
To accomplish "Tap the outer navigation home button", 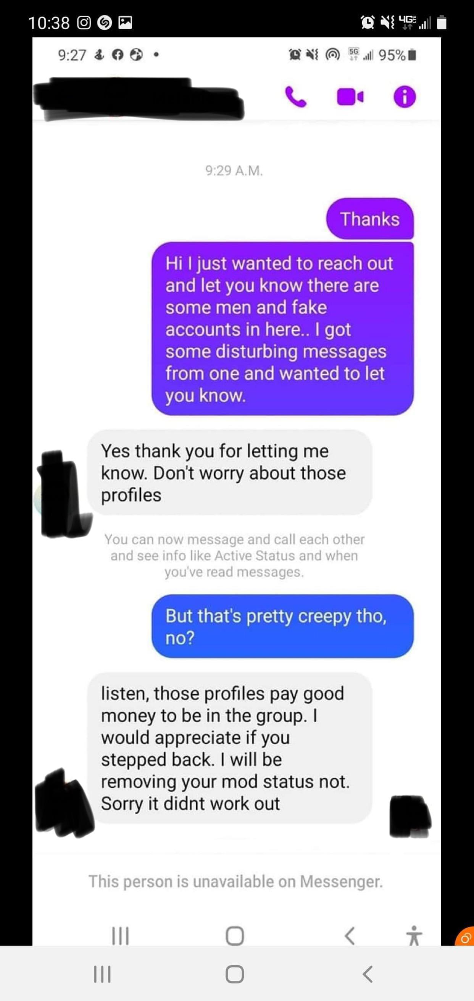I will click(x=235, y=974).
